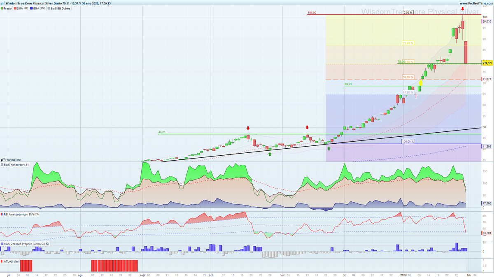Select the green up arrow below the late-November low
494x278 pixels.
pos(329,147)
